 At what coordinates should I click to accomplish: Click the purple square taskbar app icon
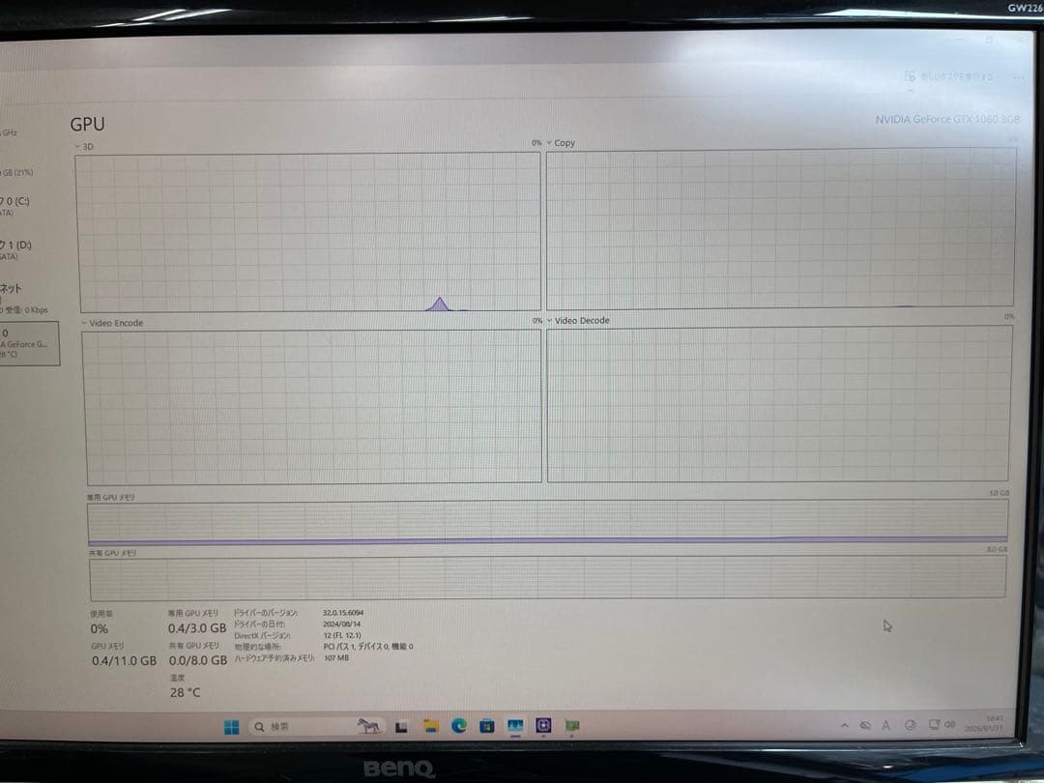point(543,726)
